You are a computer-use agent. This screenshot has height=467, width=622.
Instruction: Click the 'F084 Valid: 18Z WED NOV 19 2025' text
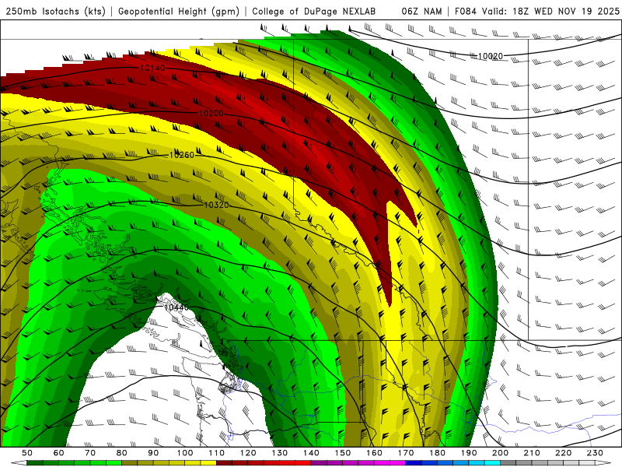536,12
